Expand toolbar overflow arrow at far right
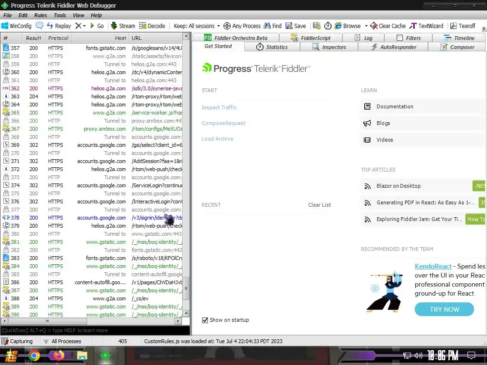This screenshot has height=365, width=487. 484,29
